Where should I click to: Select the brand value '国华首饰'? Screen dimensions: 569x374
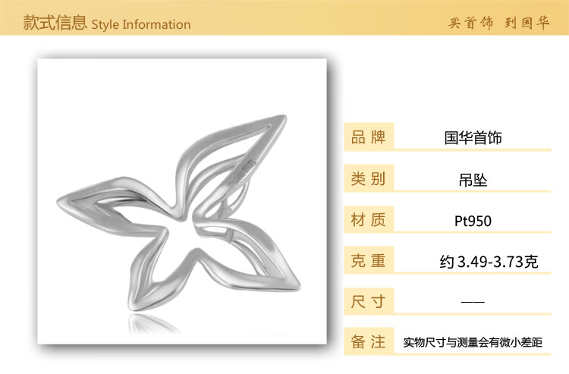(473, 138)
